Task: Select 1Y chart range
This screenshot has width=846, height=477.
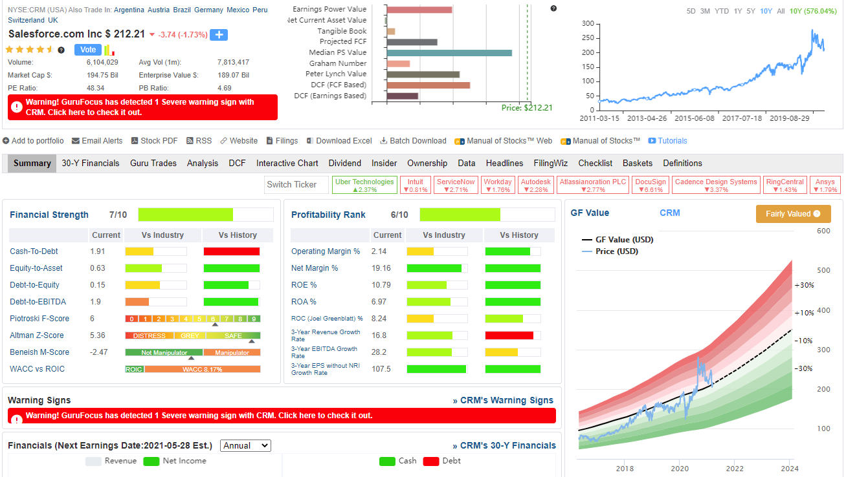Action: pyautogui.click(x=738, y=11)
